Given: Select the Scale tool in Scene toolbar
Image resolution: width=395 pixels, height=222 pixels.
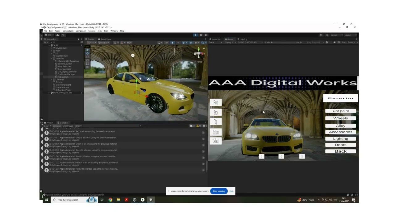Looking at the screenshot, I should [x=87, y=60].
